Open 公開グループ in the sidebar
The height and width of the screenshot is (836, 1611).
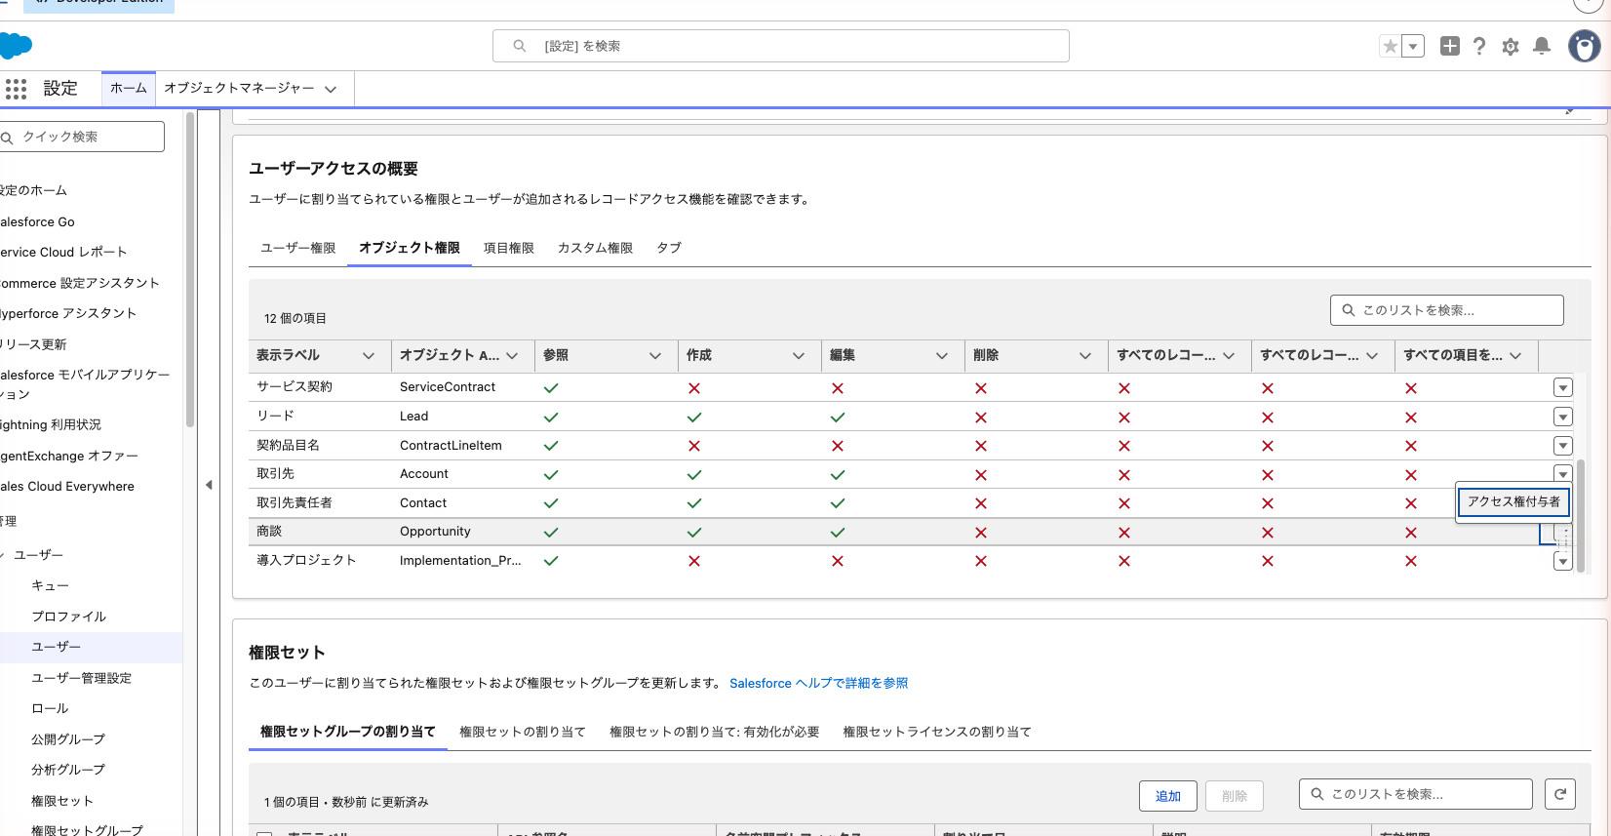pos(68,739)
